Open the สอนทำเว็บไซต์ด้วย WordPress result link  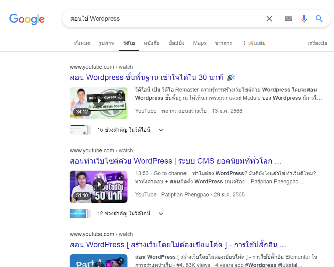[x=175, y=161]
